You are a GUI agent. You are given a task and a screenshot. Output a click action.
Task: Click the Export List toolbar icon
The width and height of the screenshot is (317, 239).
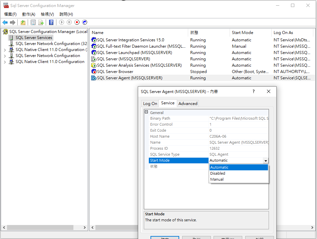click(x=41, y=22)
